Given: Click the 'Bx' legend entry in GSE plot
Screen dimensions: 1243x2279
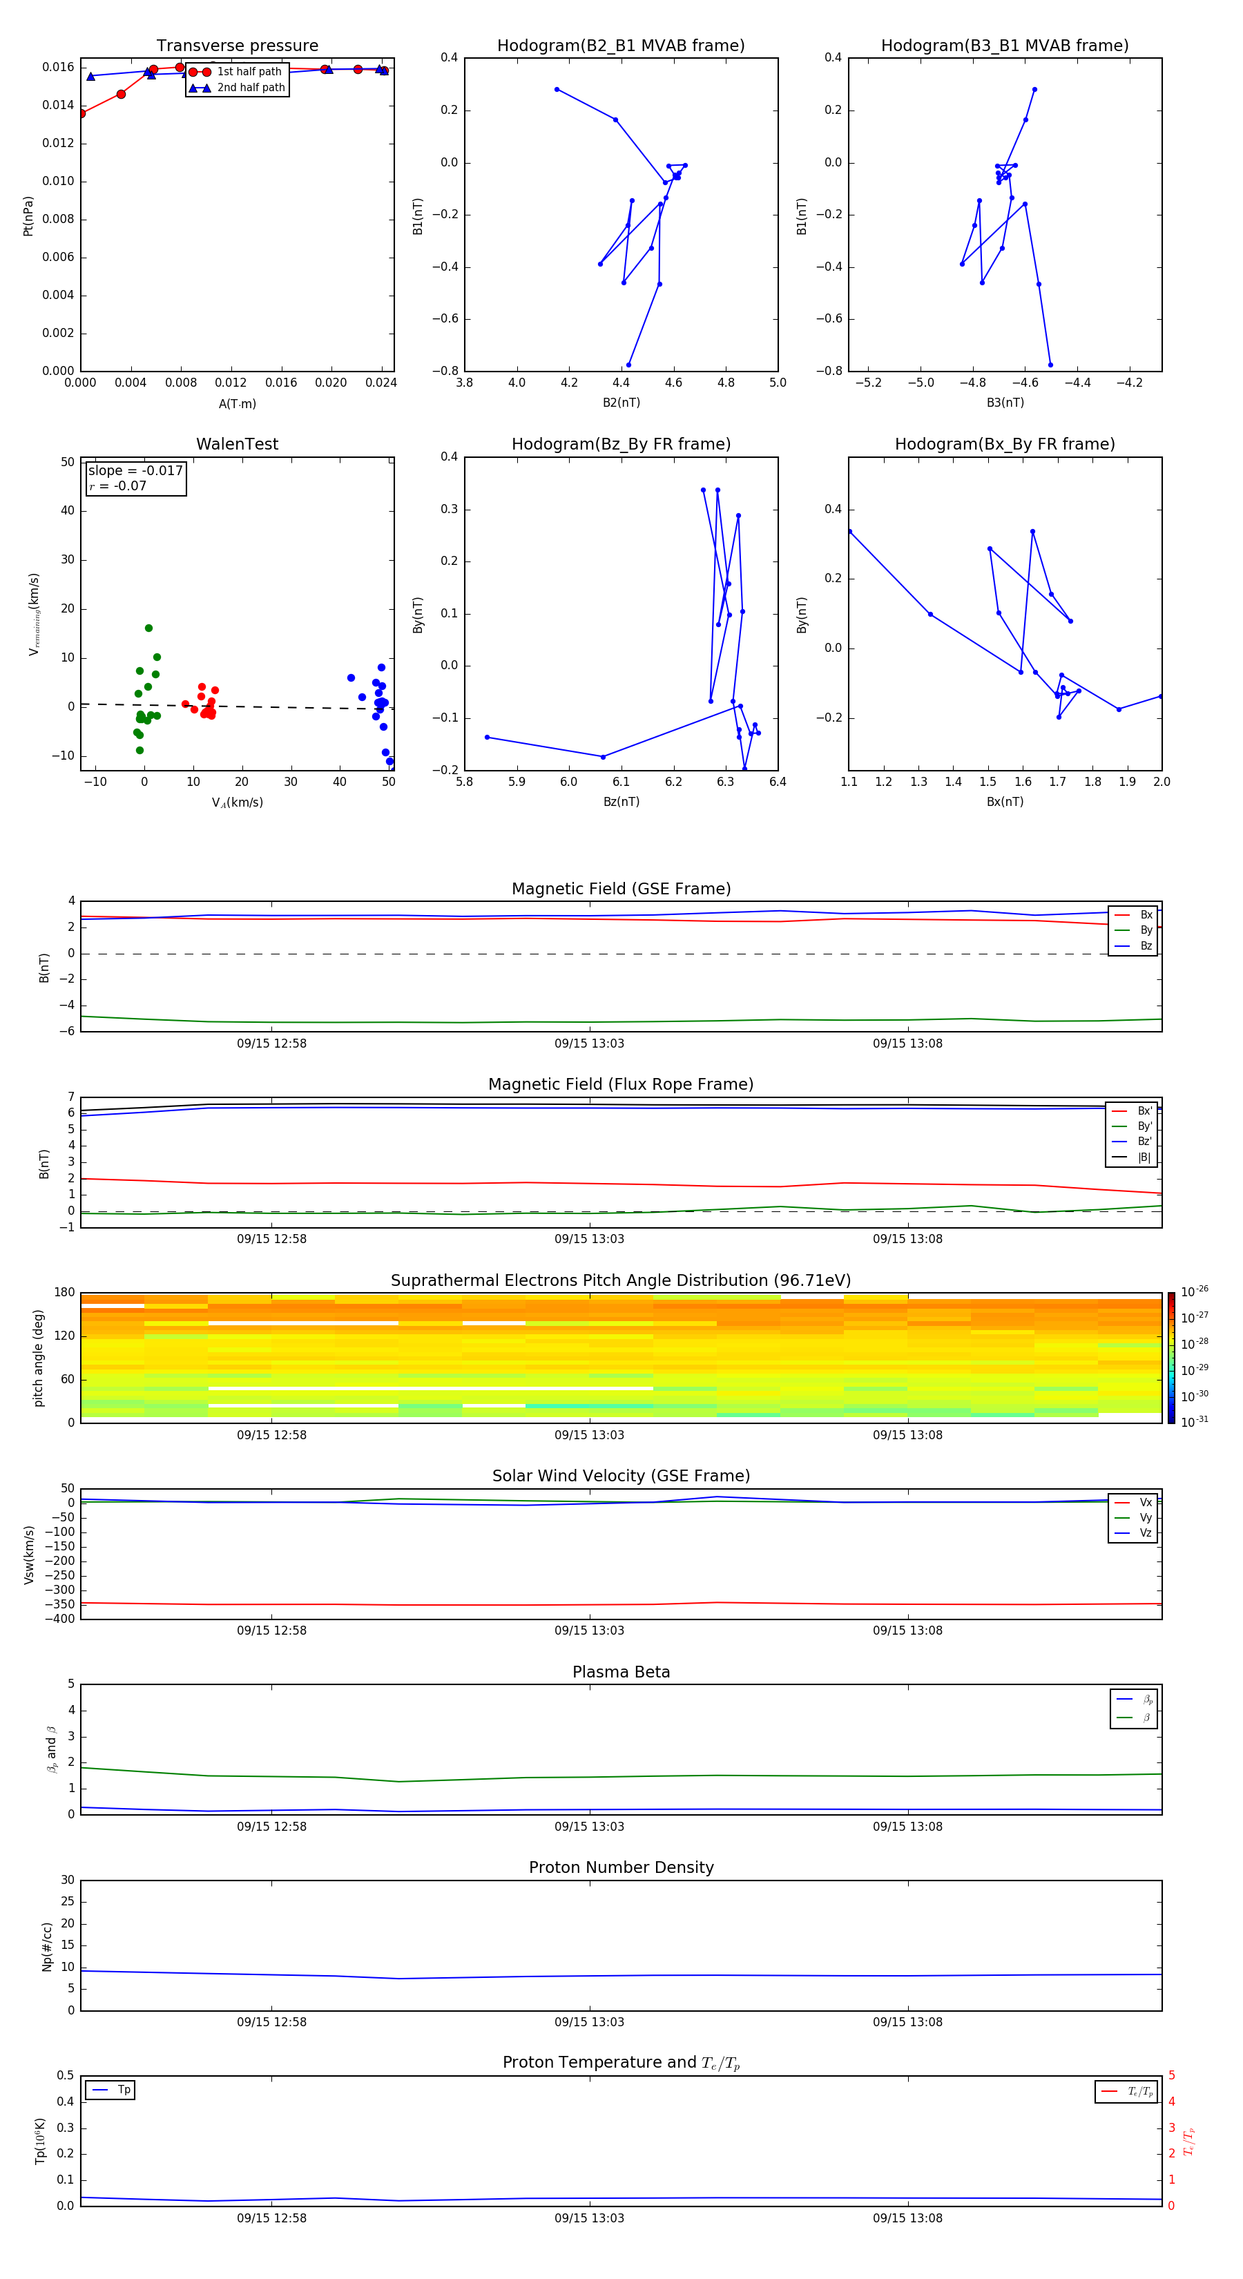Looking at the screenshot, I should 1133,915.
